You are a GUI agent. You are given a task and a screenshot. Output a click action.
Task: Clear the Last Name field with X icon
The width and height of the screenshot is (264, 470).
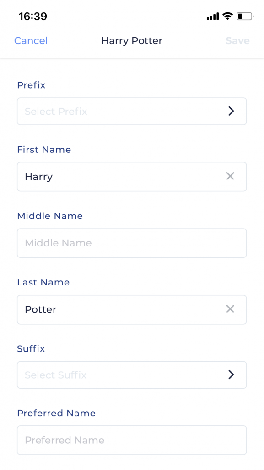pyautogui.click(x=230, y=309)
